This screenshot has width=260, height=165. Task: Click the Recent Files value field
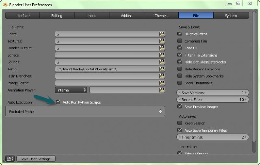pyautogui.click(x=213, y=100)
